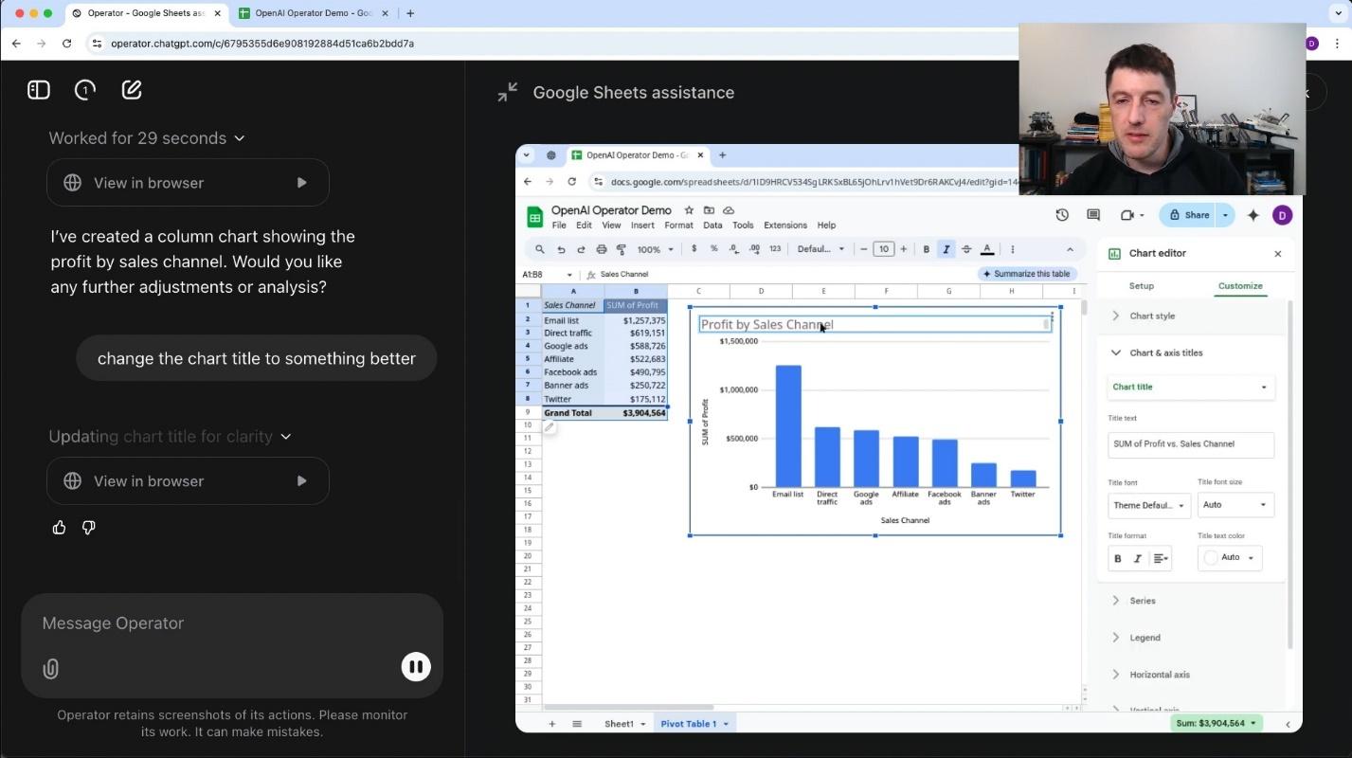Open the Format menu in Sheets
Image resolution: width=1352 pixels, height=758 pixels.
point(678,226)
